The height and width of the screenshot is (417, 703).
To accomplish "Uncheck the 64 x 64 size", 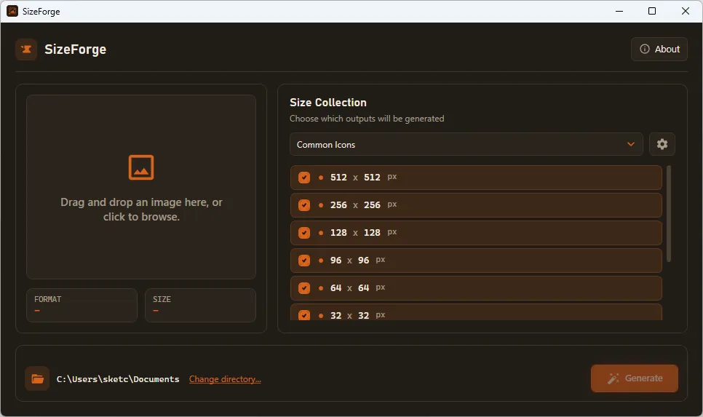I will [x=304, y=288].
